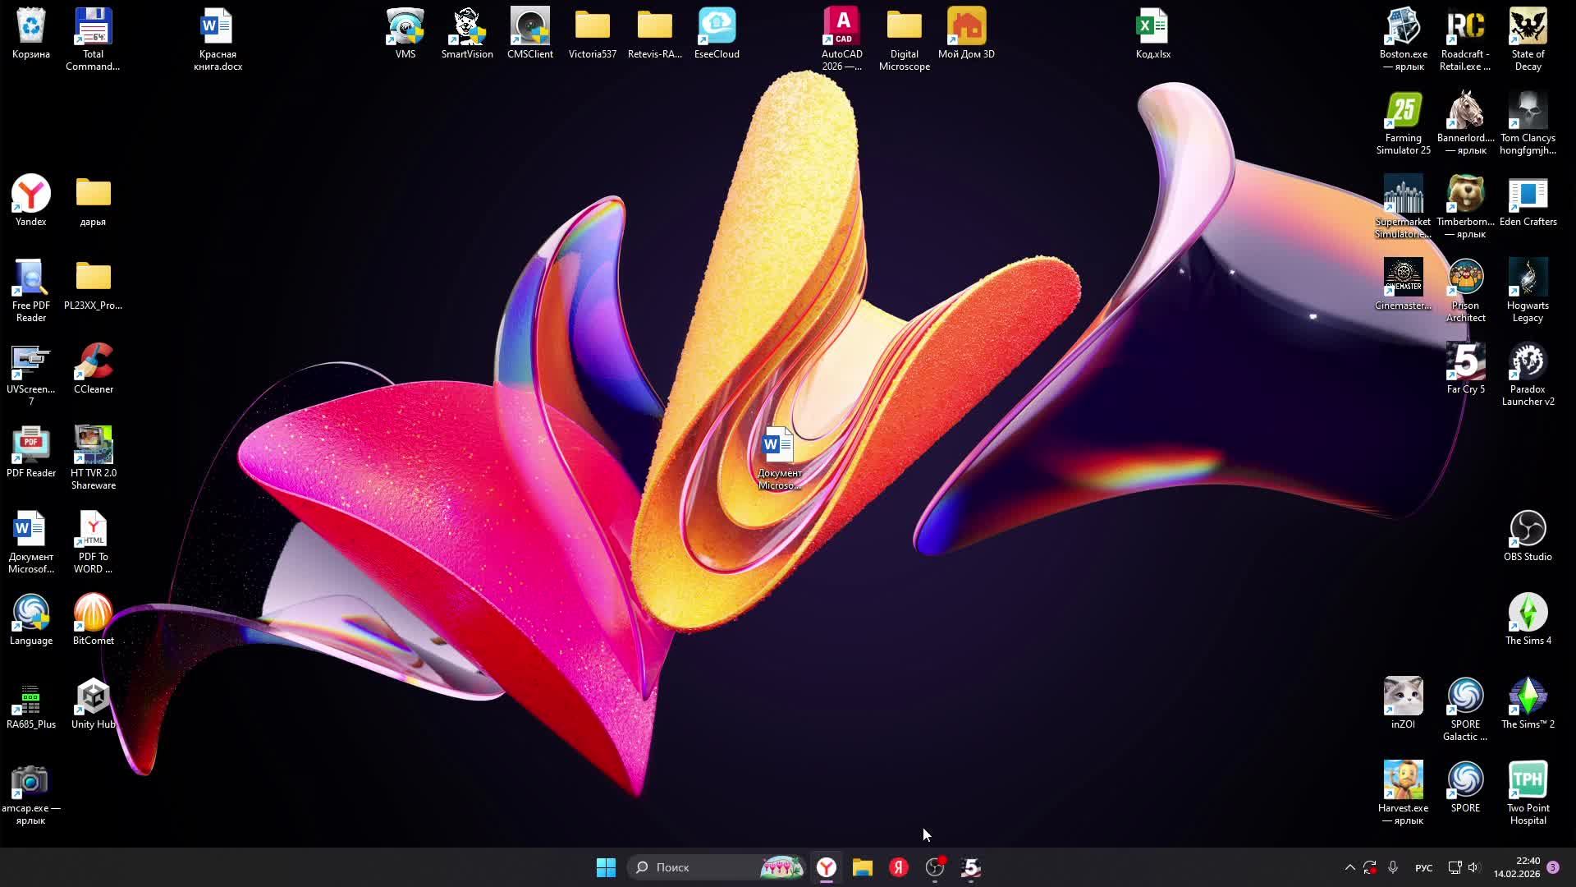The height and width of the screenshot is (887, 1576).
Task: Expand the hidden system tray icons chevron
Action: click(x=1349, y=867)
